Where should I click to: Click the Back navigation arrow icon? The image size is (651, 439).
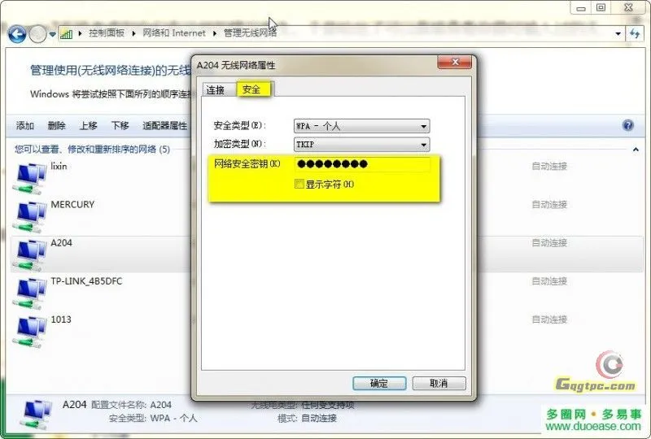tap(17, 34)
